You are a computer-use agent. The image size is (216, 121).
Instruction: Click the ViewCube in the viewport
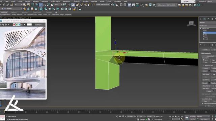tap(191, 24)
